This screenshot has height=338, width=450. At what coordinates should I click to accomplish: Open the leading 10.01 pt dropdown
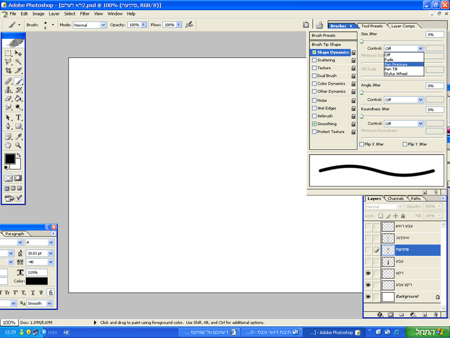click(x=51, y=253)
